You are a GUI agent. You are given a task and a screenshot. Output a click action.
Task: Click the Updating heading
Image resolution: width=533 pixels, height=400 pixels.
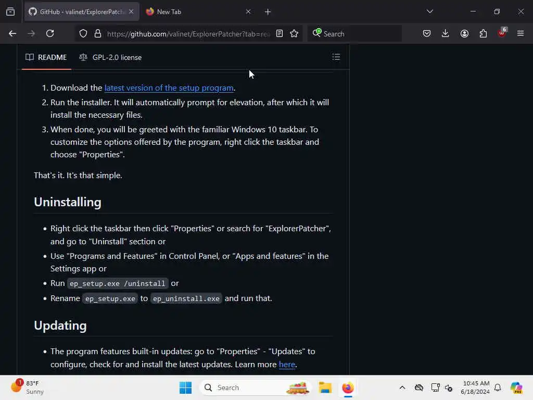60,326
